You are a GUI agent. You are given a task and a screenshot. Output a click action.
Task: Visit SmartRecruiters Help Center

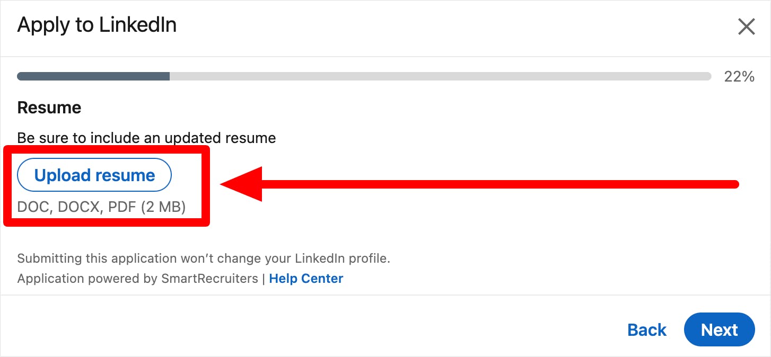(x=306, y=278)
